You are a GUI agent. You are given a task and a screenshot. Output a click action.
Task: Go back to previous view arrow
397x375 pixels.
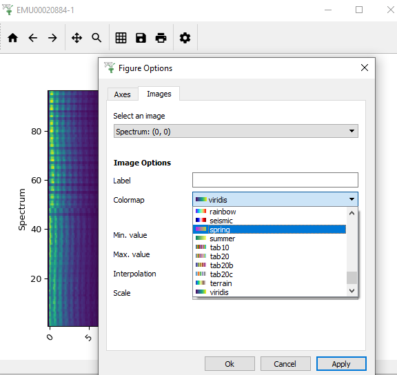[x=33, y=38]
